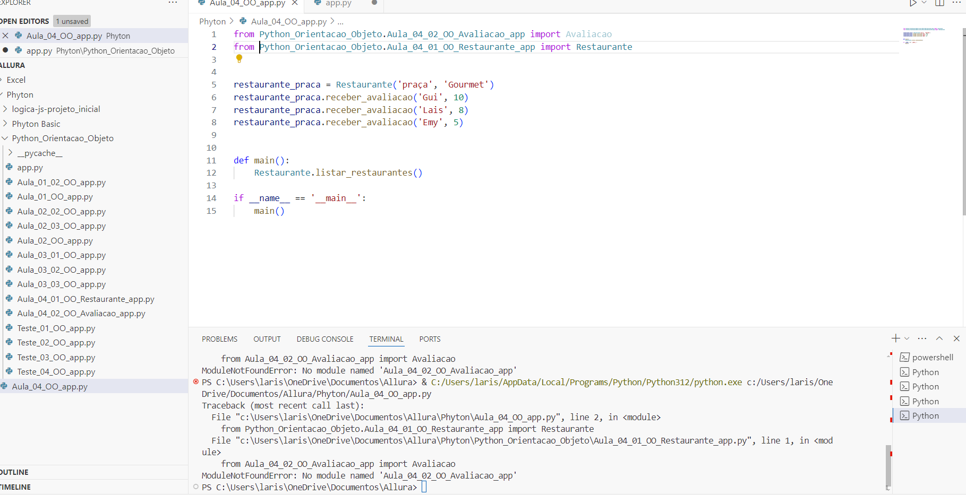Open app.py in the file tree
Image resolution: width=966 pixels, height=495 pixels.
(x=30, y=168)
